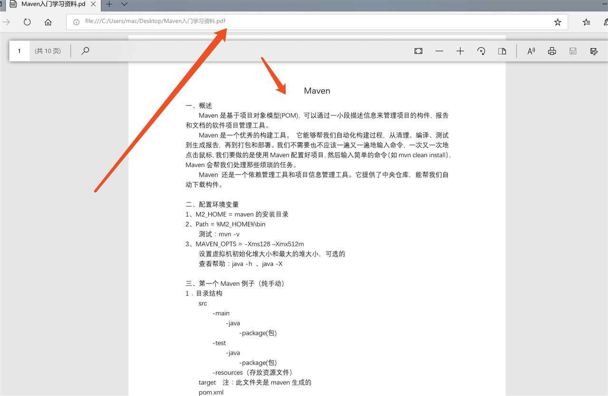Click the line 动下载构件。
This screenshot has height=396, width=608.
(x=204, y=185)
